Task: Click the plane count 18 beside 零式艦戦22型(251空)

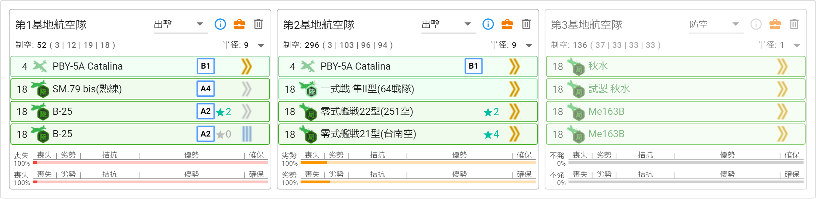Action: coord(290,112)
